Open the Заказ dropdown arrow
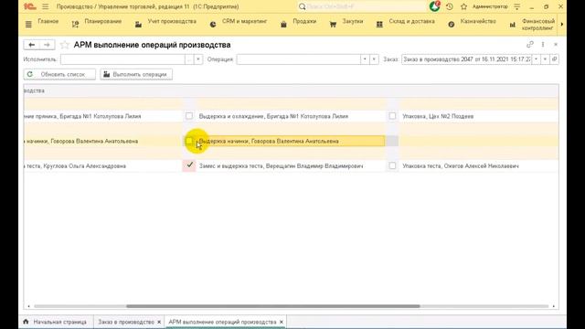Image resolution: width=585 pixels, height=329 pixels. pos(537,59)
